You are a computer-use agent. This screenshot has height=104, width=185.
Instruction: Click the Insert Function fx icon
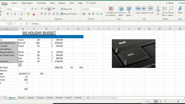pos(27,24)
